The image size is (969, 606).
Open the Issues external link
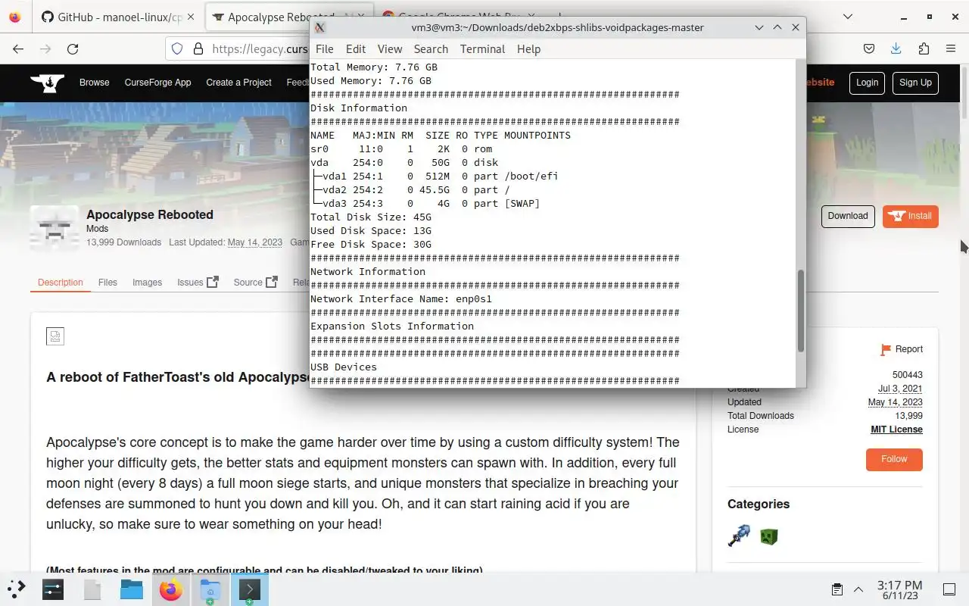point(198,282)
